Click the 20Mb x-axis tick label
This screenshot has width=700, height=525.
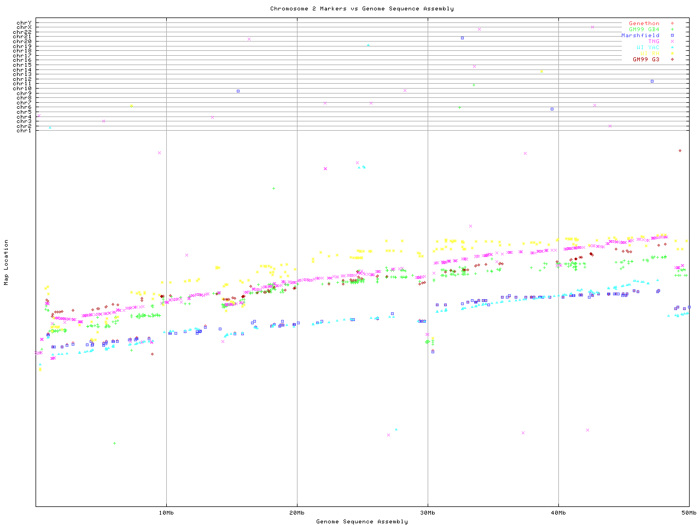[x=297, y=513]
